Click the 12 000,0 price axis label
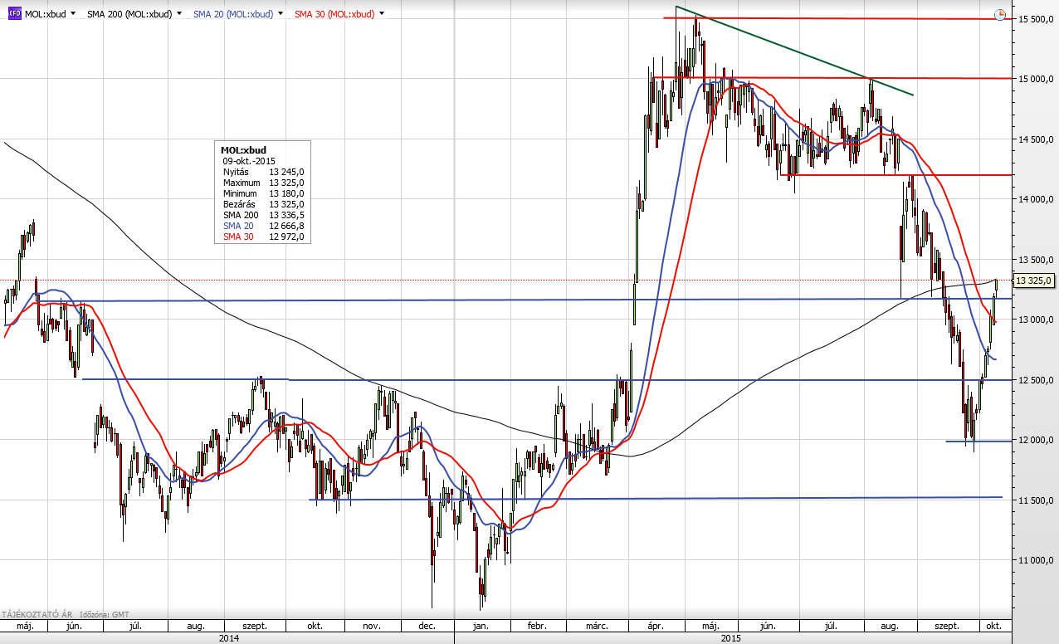1059x644 pixels. (x=1034, y=440)
